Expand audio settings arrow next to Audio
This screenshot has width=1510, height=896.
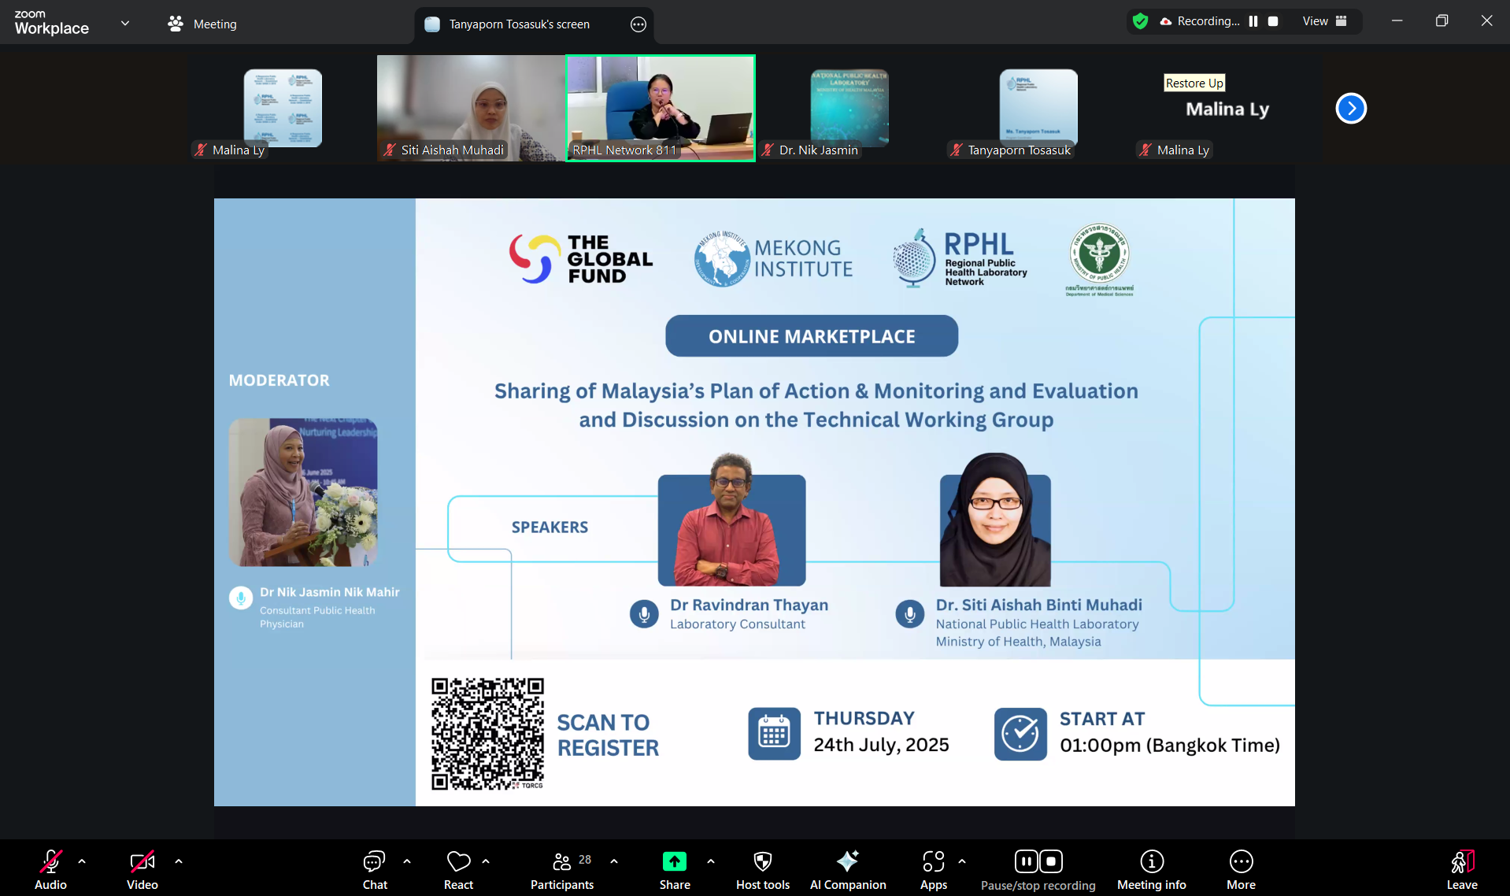click(82, 861)
